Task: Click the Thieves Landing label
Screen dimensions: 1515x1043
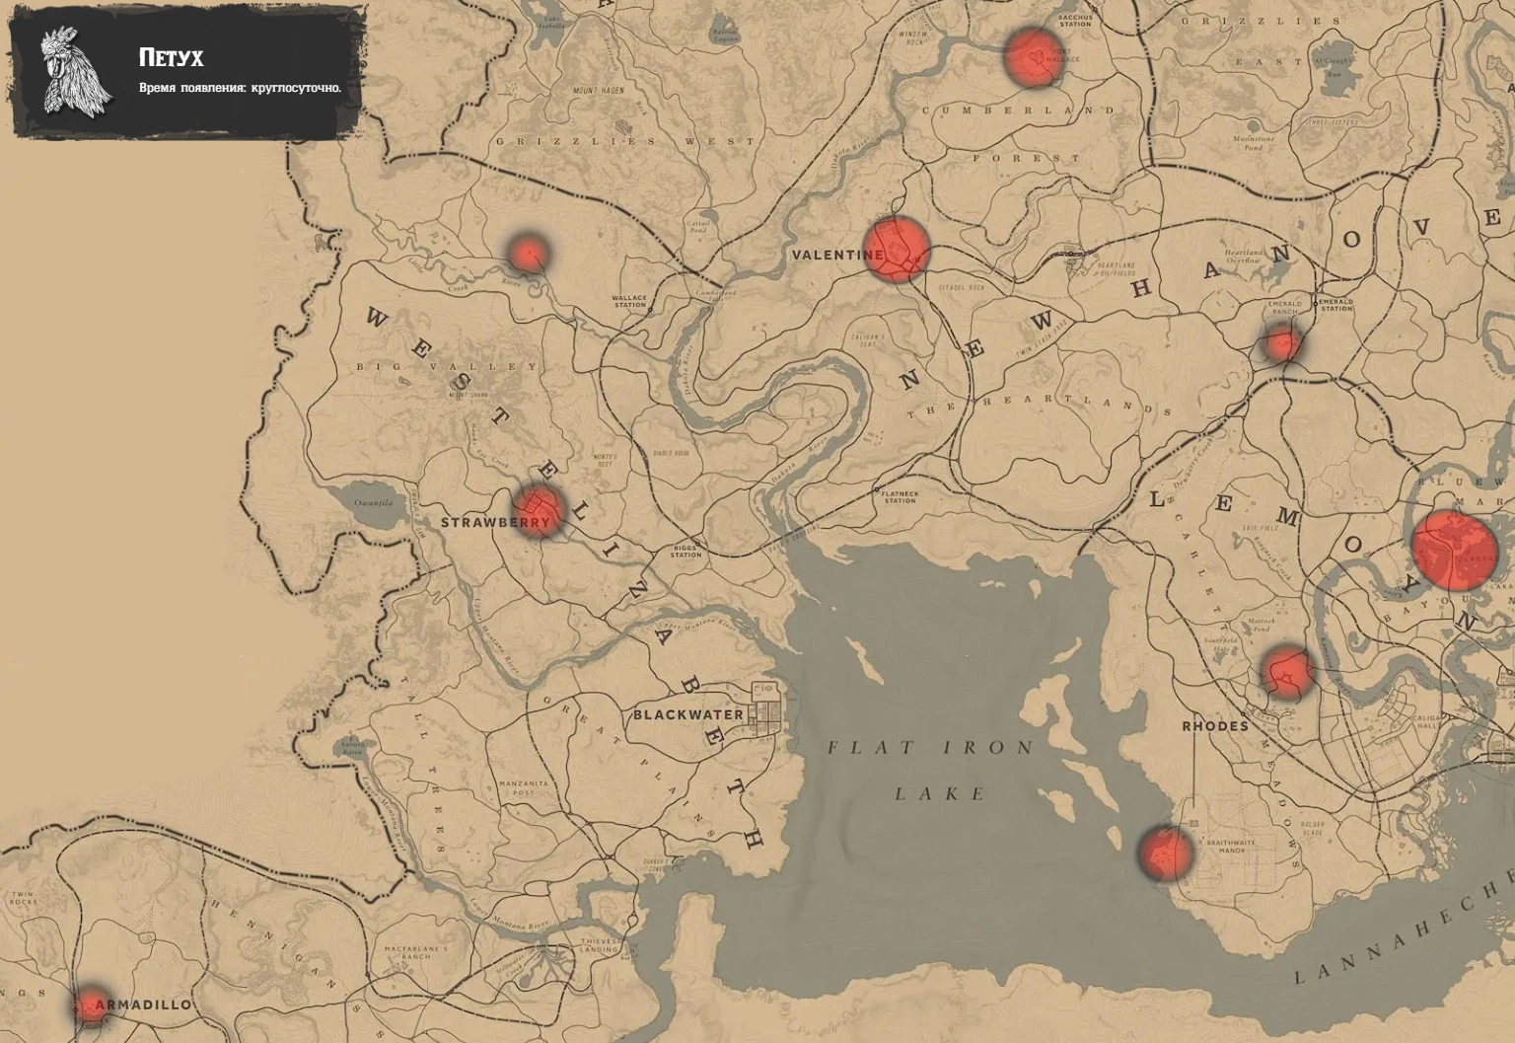Action: pyautogui.click(x=599, y=946)
